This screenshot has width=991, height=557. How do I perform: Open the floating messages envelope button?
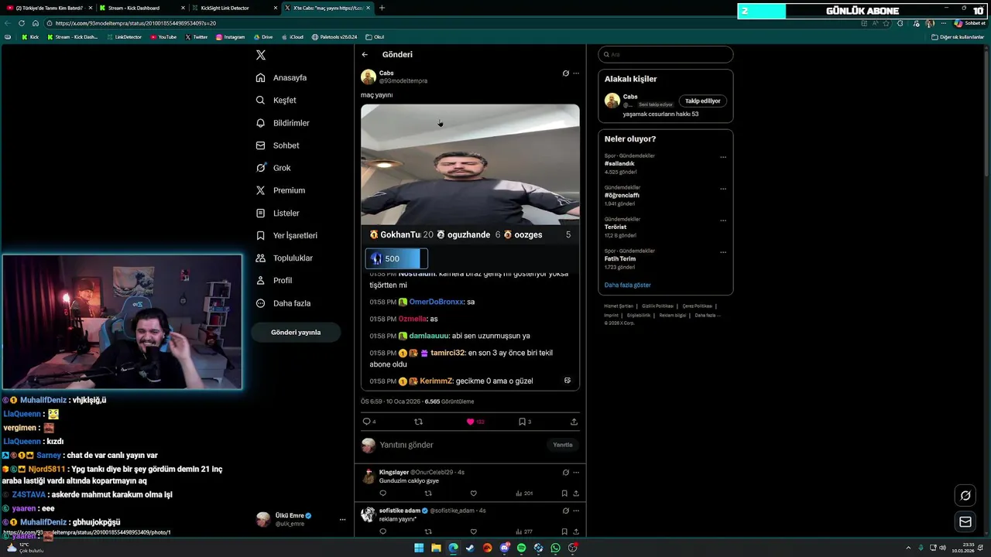965,522
